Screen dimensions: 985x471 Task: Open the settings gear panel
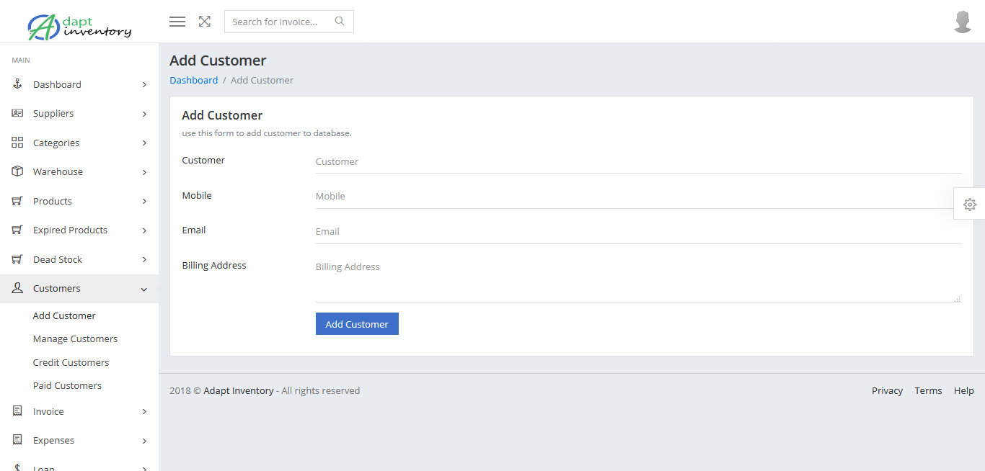(x=970, y=205)
